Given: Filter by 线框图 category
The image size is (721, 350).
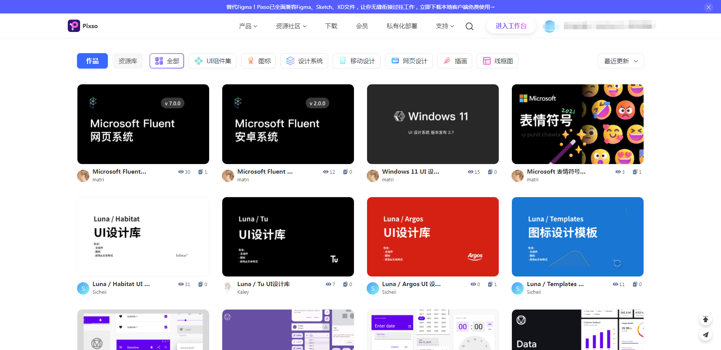Looking at the screenshot, I should point(498,61).
